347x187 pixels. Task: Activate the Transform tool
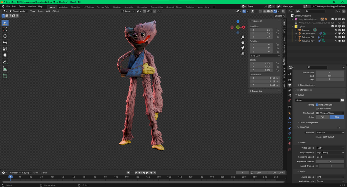(x=5, y=55)
